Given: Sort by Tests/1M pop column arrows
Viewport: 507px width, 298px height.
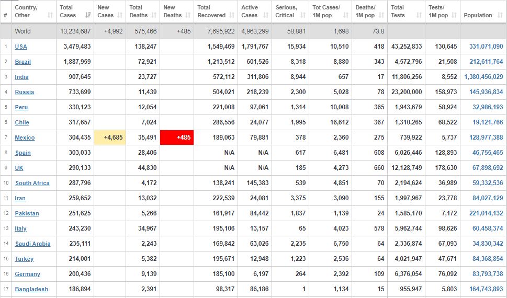Looking at the screenshot, I should (x=454, y=15).
